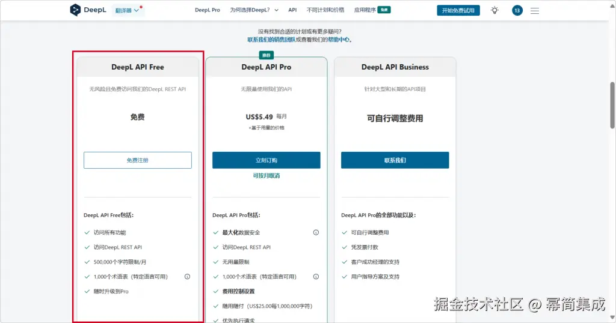Screen dimensions: 616x323
Task: Click 可自行调整费用 feature list item
Action: coord(370,232)
